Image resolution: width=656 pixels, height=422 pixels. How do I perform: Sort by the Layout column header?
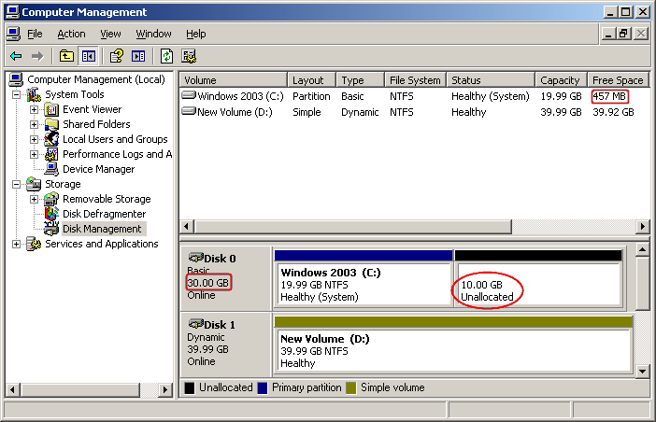(x=312, y=79)
